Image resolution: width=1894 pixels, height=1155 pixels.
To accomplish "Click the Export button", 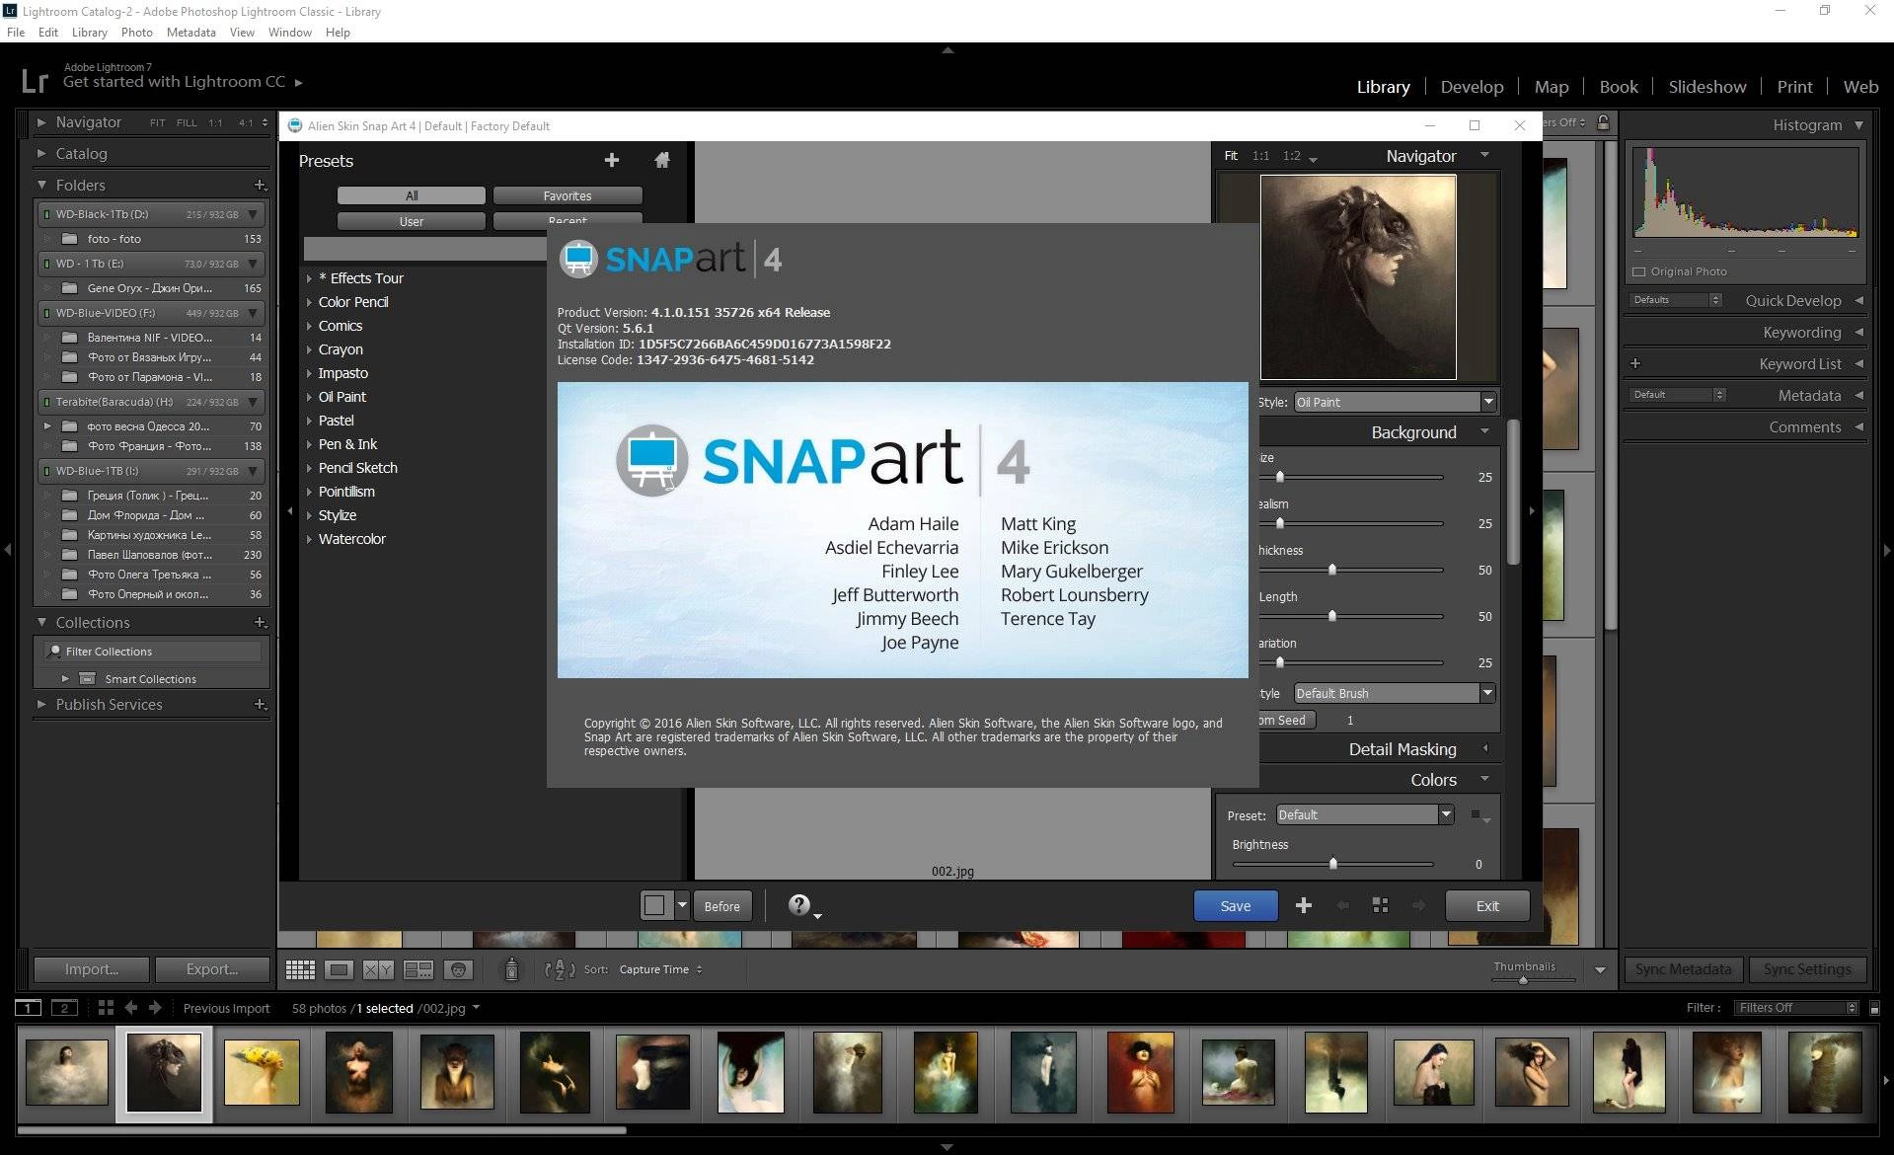I will 211,969.
